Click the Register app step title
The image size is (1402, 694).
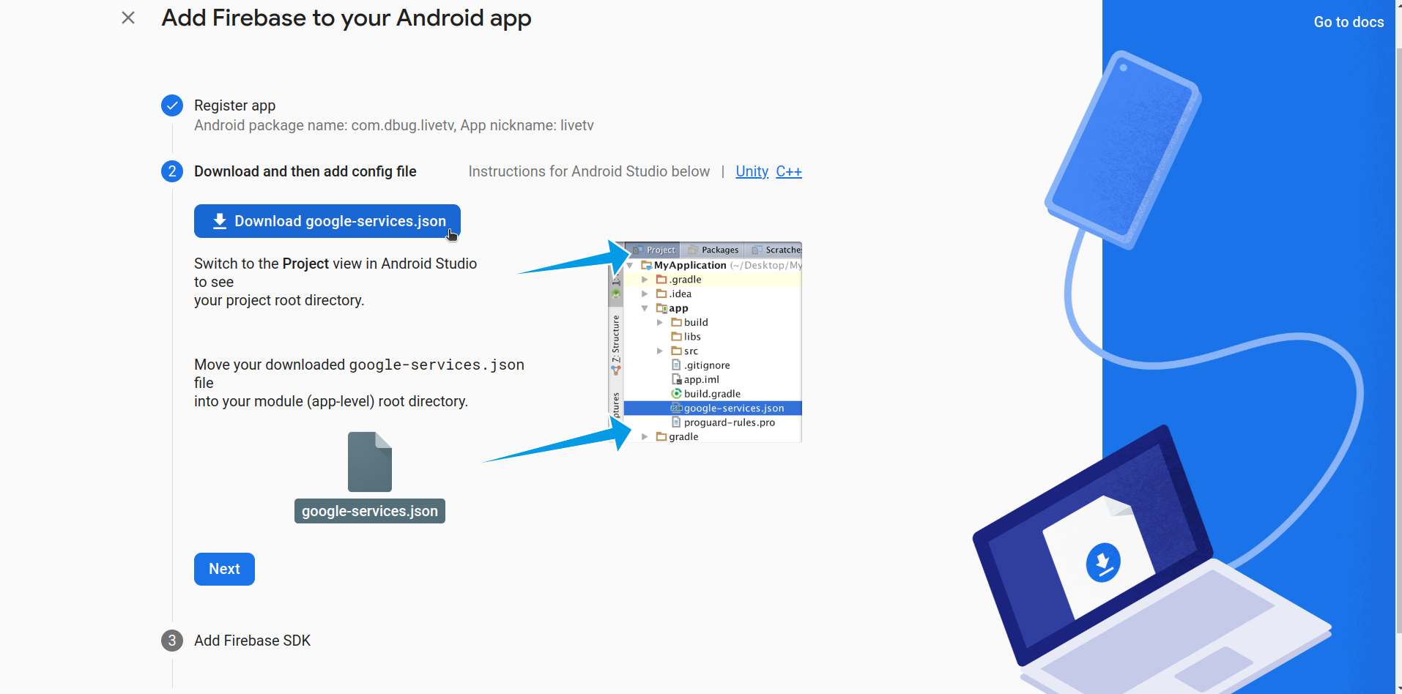pos(234,105)
